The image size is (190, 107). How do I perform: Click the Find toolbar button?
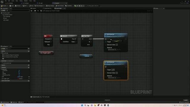pyautogui.click(x=31, y=6)
